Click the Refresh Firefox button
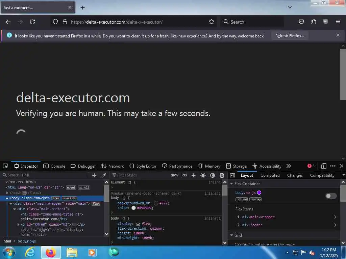 [x=290, y=36]
